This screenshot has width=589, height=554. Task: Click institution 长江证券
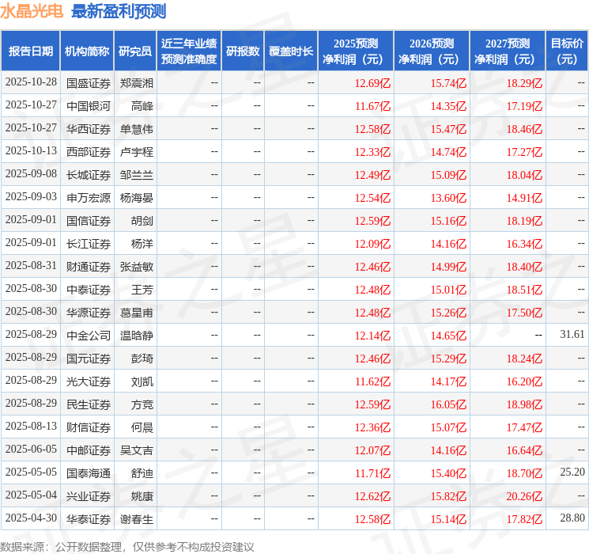pyautogui.click(x=89, y=244)
